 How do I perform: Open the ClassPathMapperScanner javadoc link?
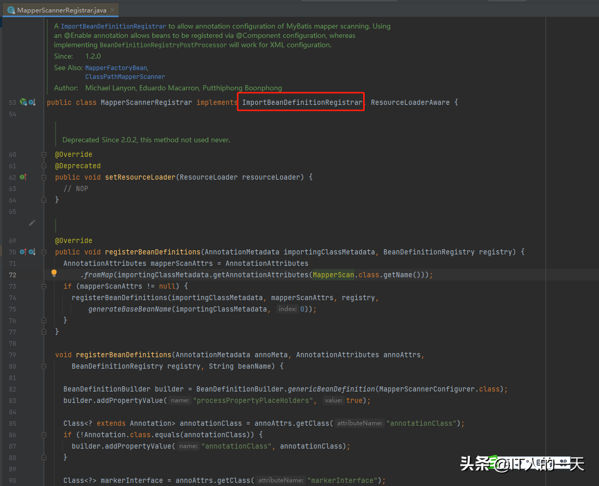click(x=125, y=76)
